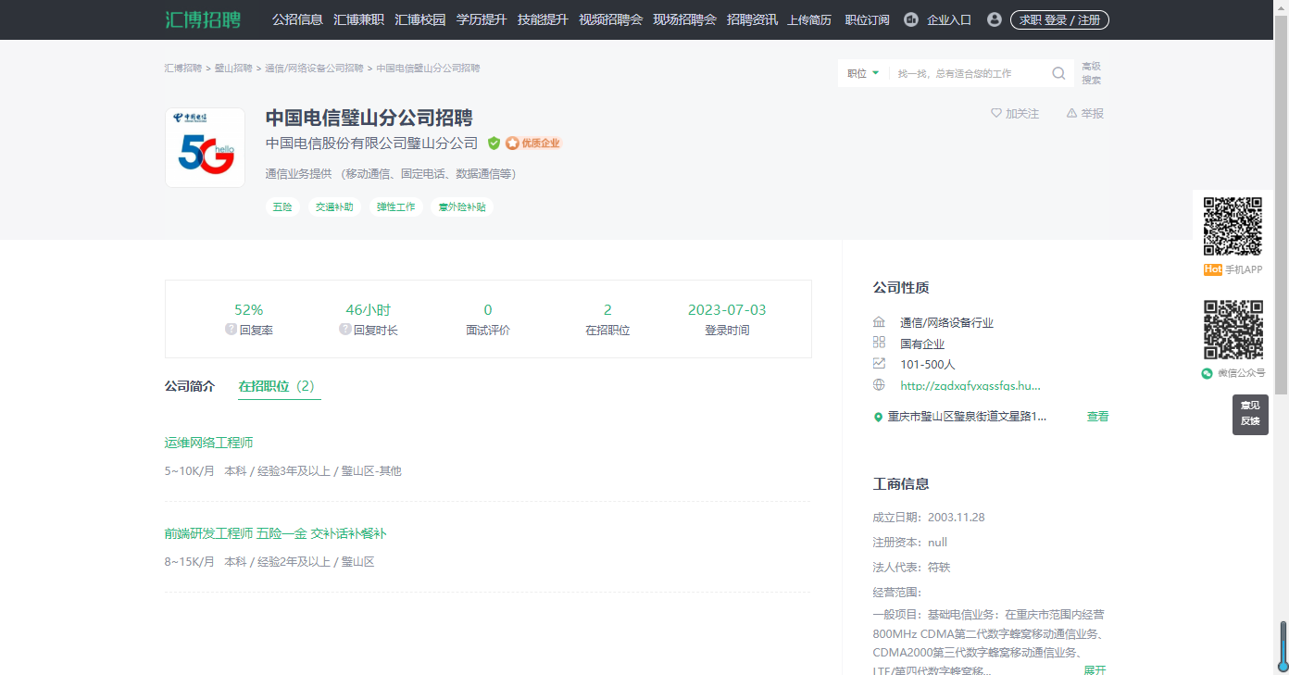Open the company website http link
The height and width of the screenshot is (675, 1289).
point(970,385)
